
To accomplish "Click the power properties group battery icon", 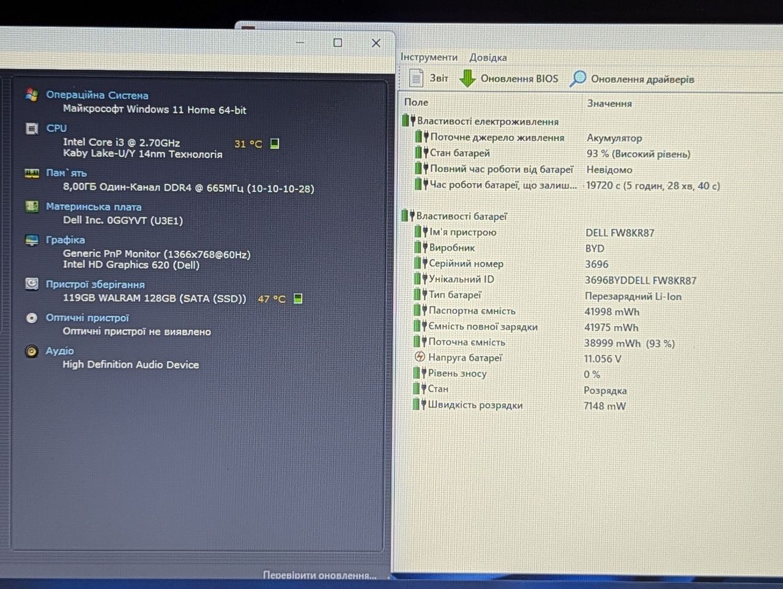I will click(x=408, y=121).
